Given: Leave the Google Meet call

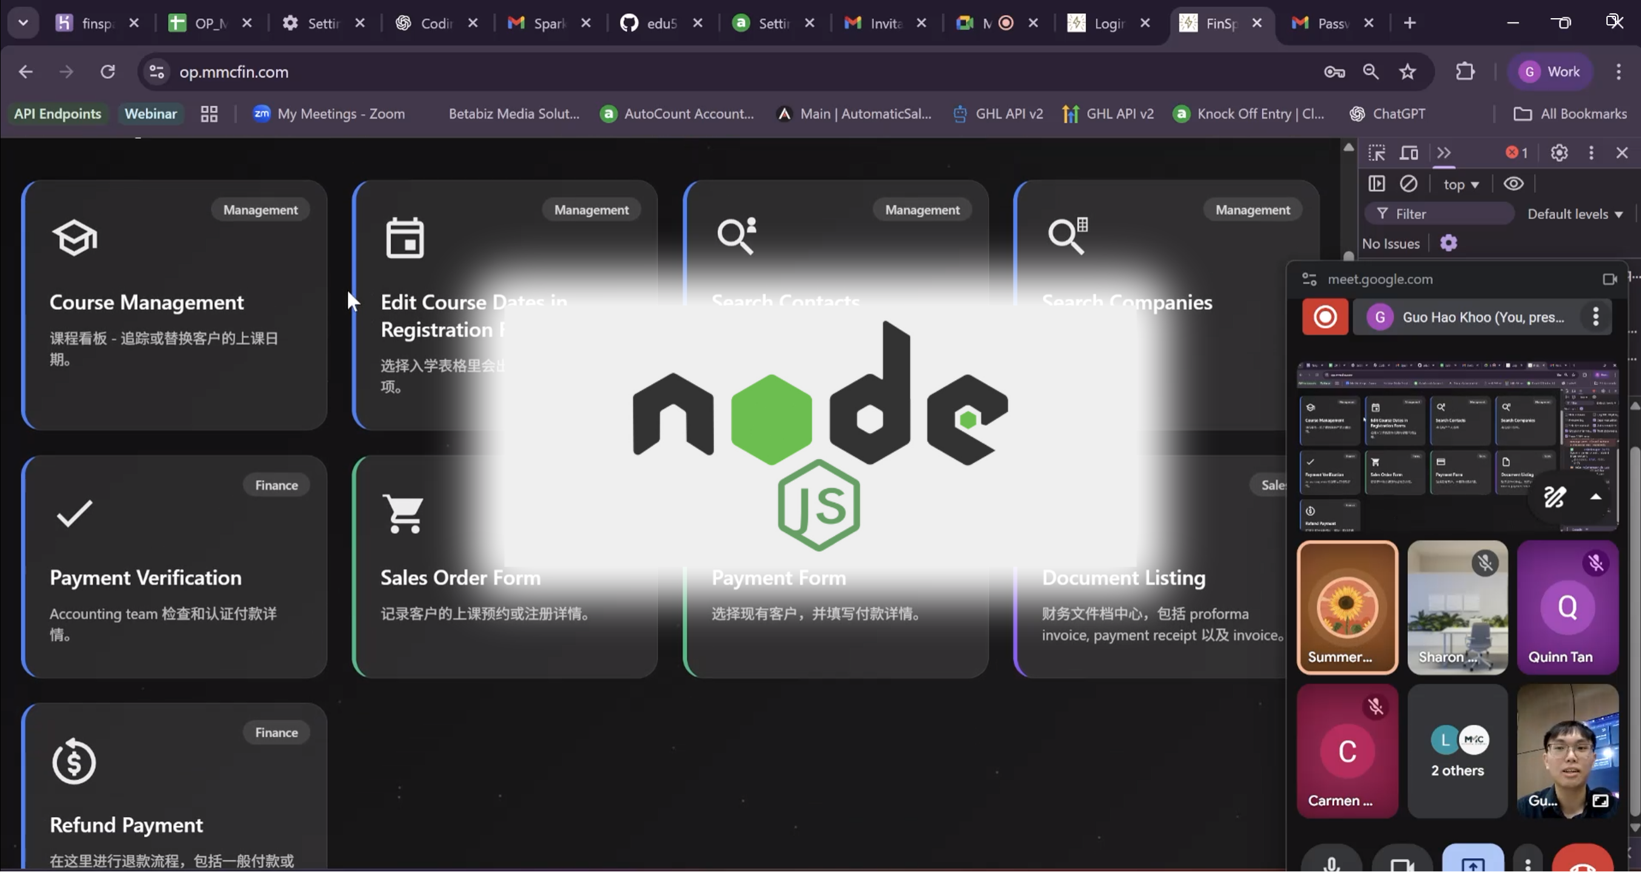Looking at the screenshot, I should coord(1583,859).
